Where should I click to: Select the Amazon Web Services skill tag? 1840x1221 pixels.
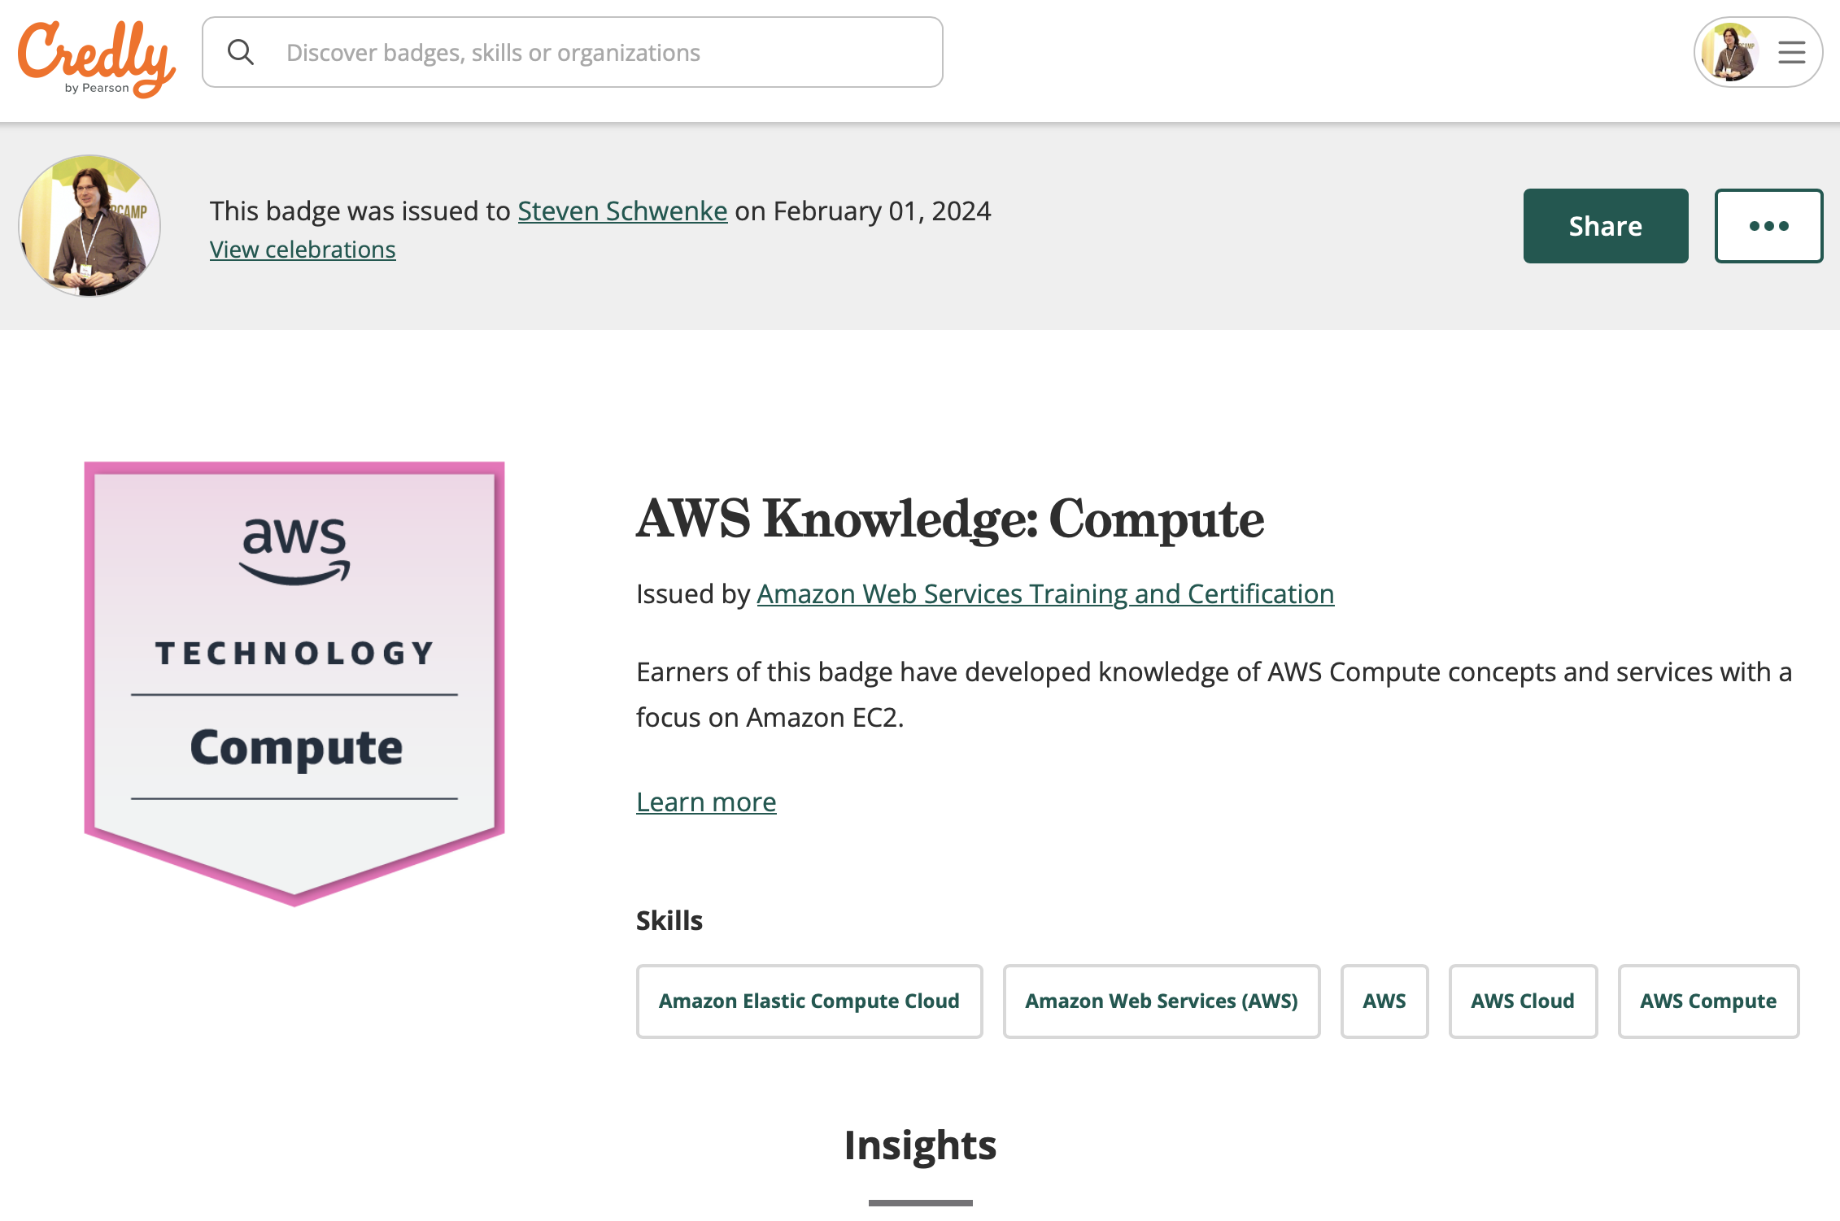coord(1160,1000)
